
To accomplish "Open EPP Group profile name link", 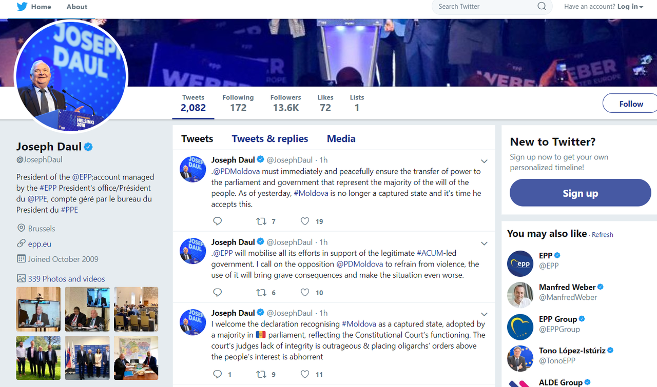I will click(x=558, y=319).
